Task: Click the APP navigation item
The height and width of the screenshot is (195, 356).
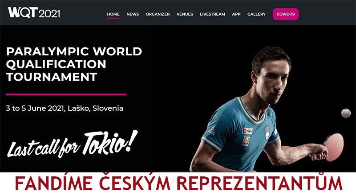Action: coord(236,14)
